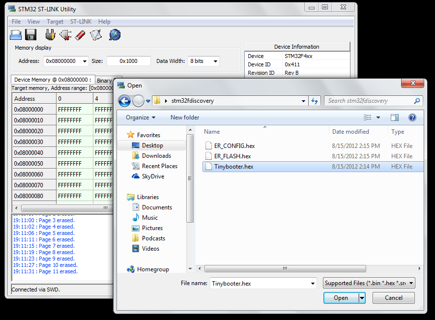Select the ER_FLASH.hex file icon
The height and width of the screenshot is (320, 435).
pos(208,156)
